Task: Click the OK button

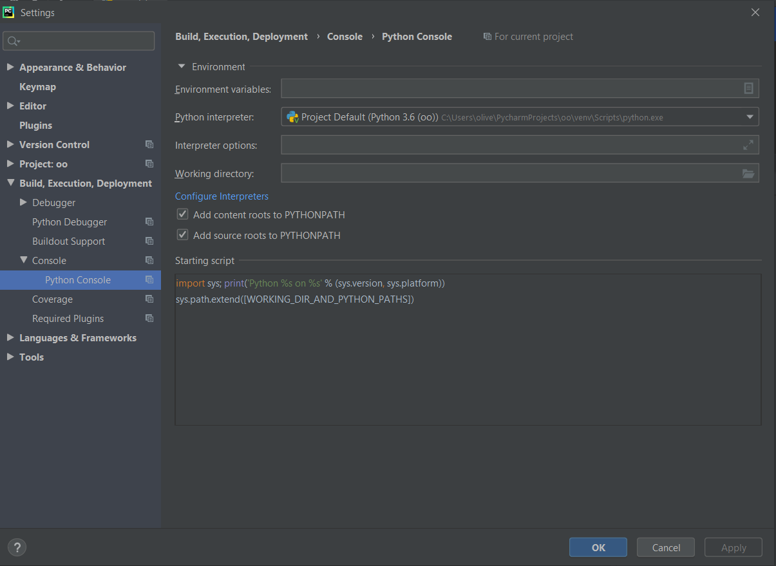Action: [598, 547]
